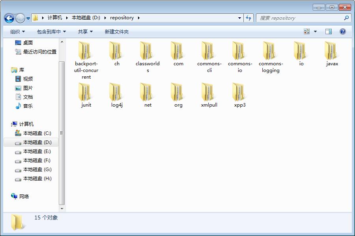
Task: Click the search magnifier icon
Action: pyautogui.click(x=346, y=18)
